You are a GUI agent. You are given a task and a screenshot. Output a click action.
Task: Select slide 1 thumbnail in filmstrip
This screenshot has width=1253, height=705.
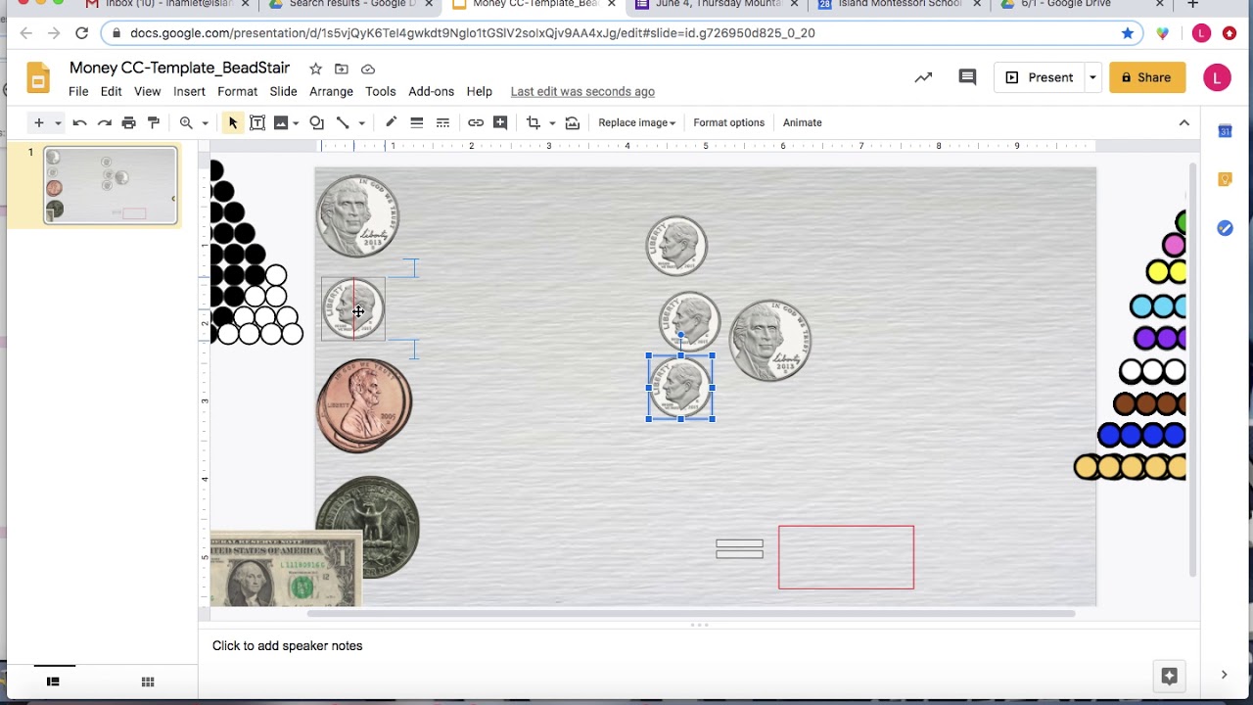click(110, 185)
